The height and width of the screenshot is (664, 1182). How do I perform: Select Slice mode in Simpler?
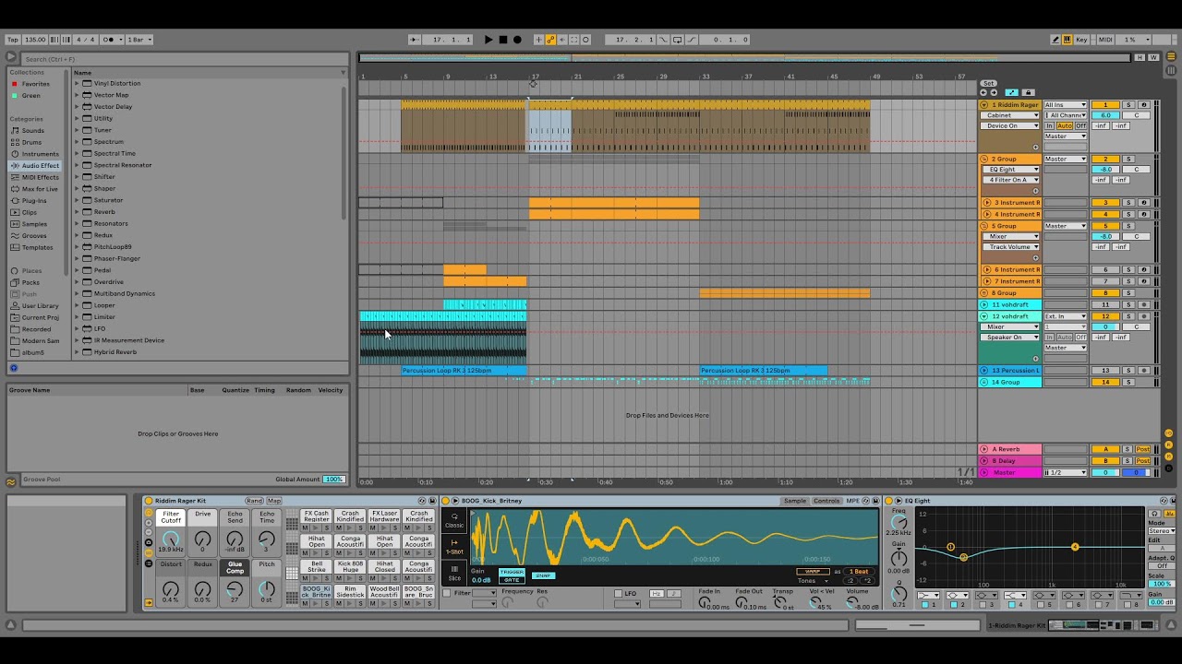click(454, 574)
